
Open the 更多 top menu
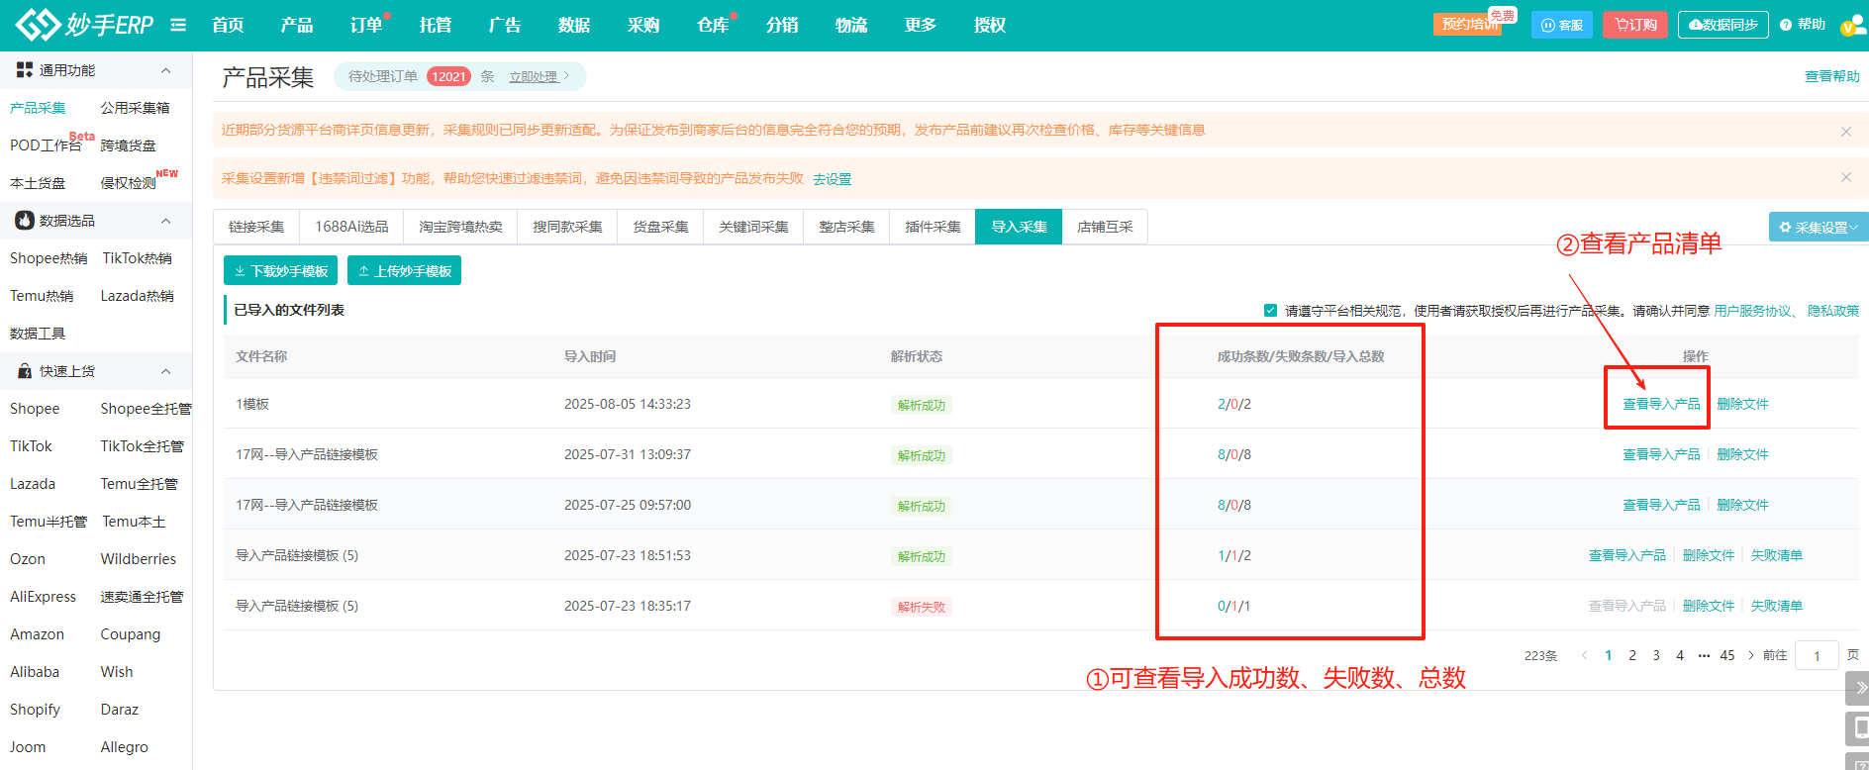[921, 25]
